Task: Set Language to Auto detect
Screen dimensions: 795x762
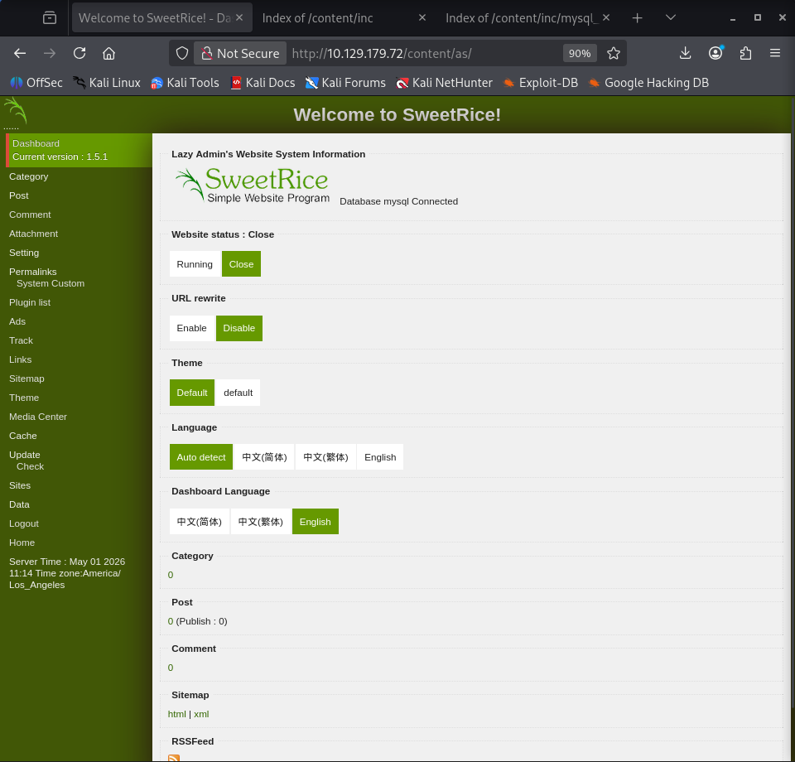Action: coord(201,457)
